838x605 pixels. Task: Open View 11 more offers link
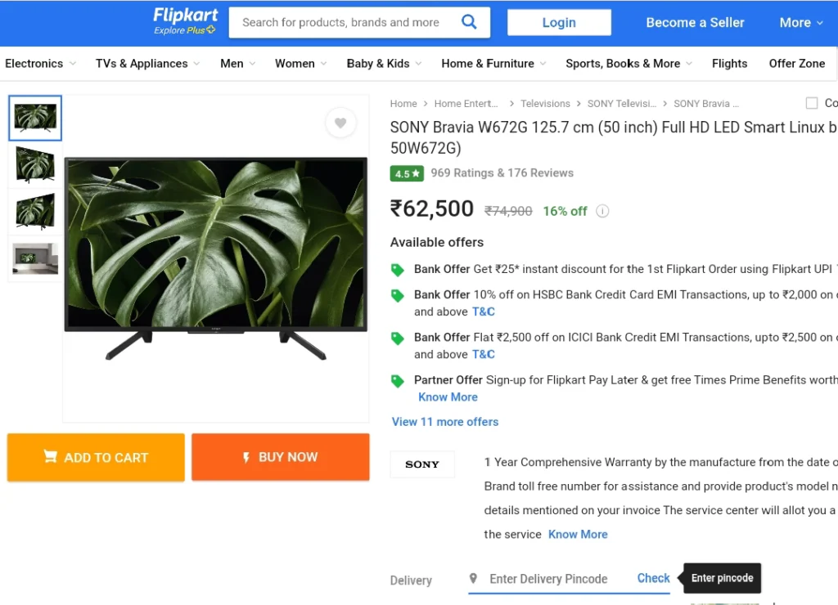(444, 422)
